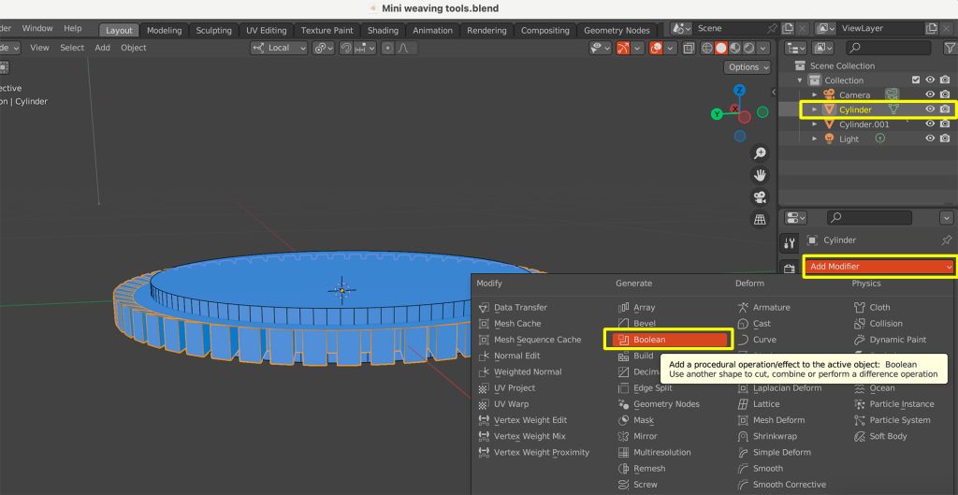Expand the Camera tree item
Screen dimensions: 958x495
[x=815, y=95]
